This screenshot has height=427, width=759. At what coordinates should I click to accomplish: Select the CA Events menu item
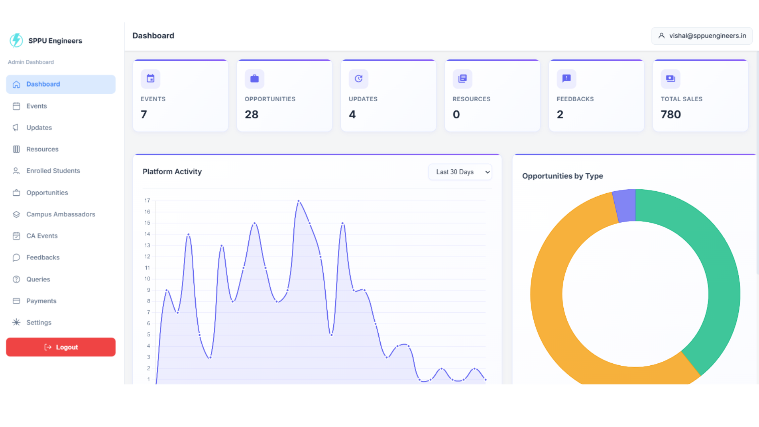tap(42, 236)
